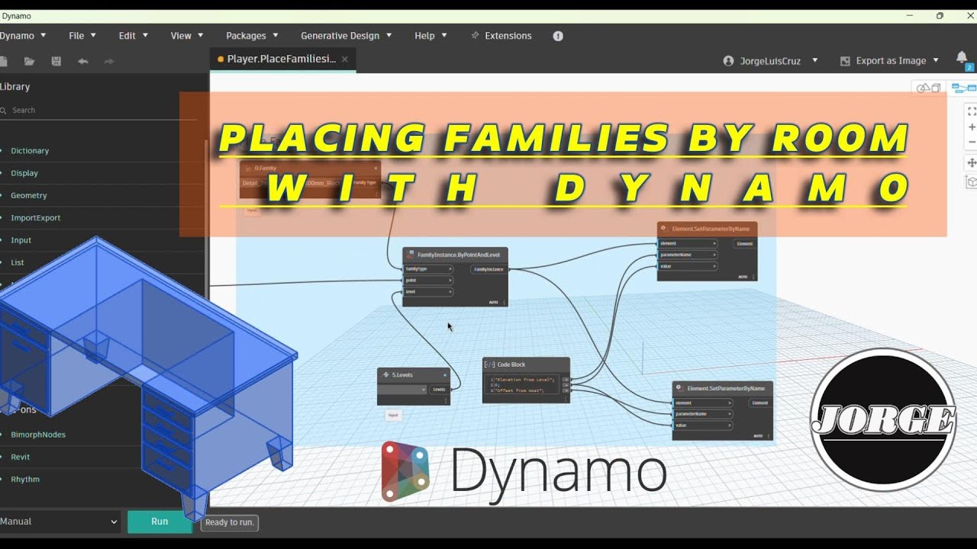Select the Player.PlaceFamiliesi... workspace tab
Image resolution: width=977 pixels, height=549 pixels.
point(282,59)
